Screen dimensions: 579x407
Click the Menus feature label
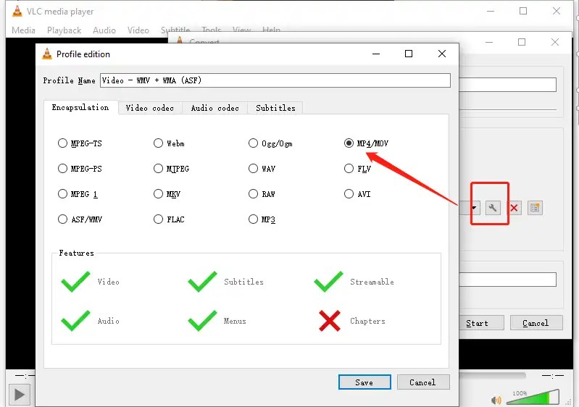point(235,321)
